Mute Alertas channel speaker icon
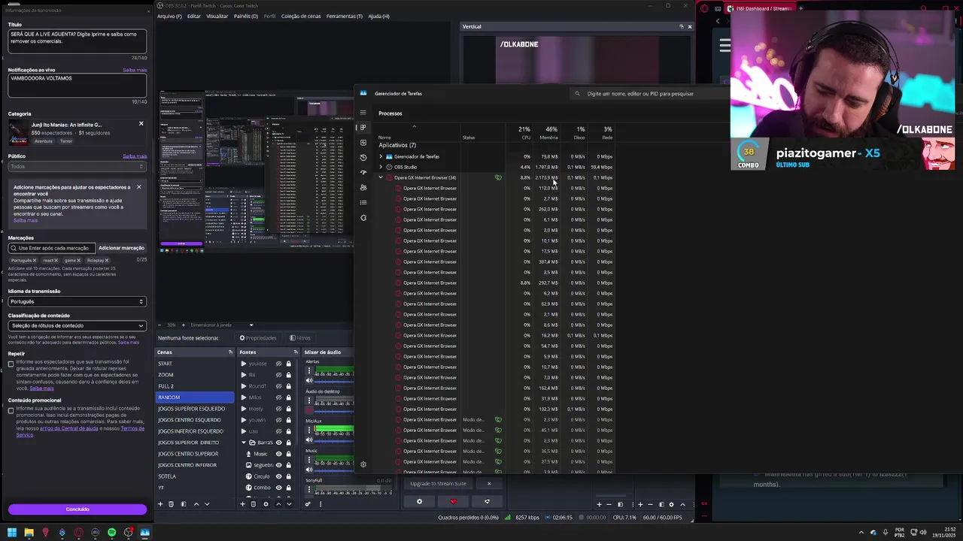Image resolution: width=963 pixels, height=541 pixels. (x=308, y=381)
